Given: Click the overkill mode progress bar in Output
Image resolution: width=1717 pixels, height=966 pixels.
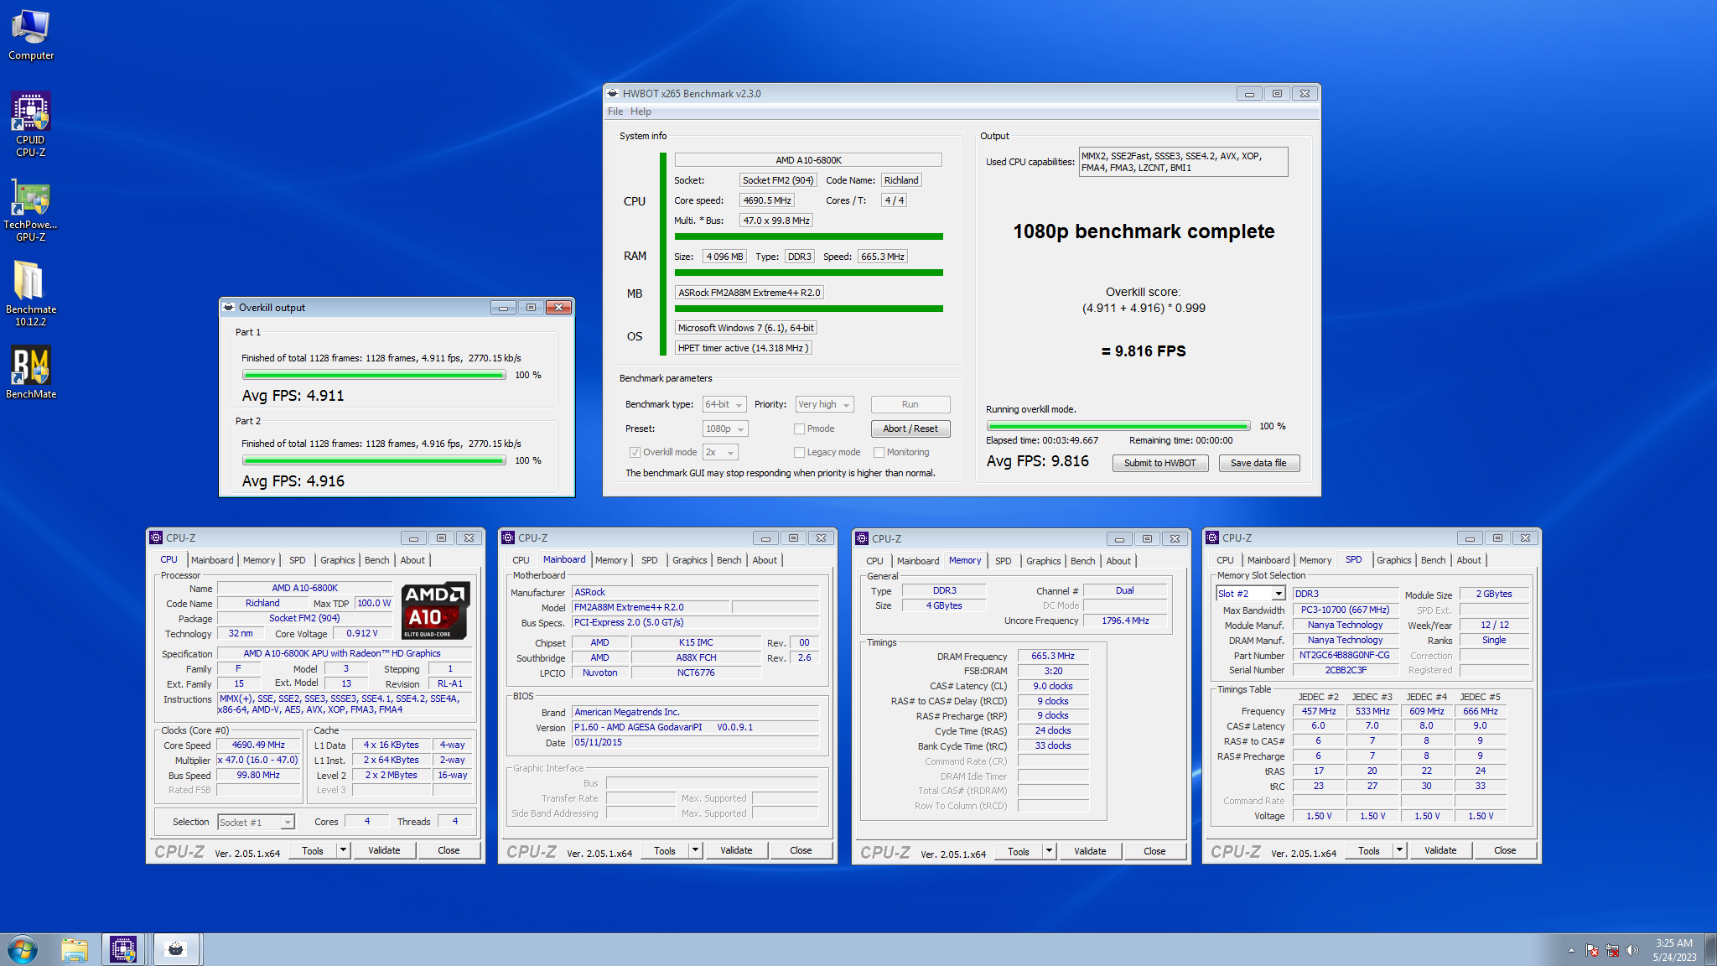Looking at the screenshot, I should coord(1118,426).
